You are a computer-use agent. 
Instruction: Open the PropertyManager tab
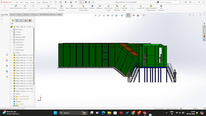(17, 21)
